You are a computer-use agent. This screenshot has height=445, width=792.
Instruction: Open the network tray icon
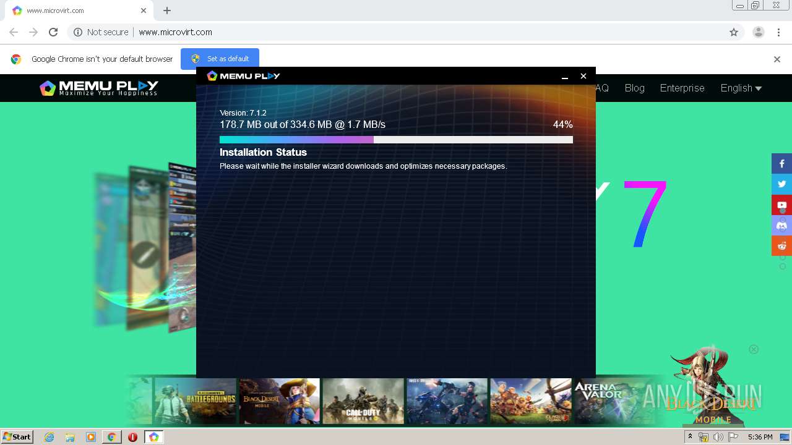(703, 437)
